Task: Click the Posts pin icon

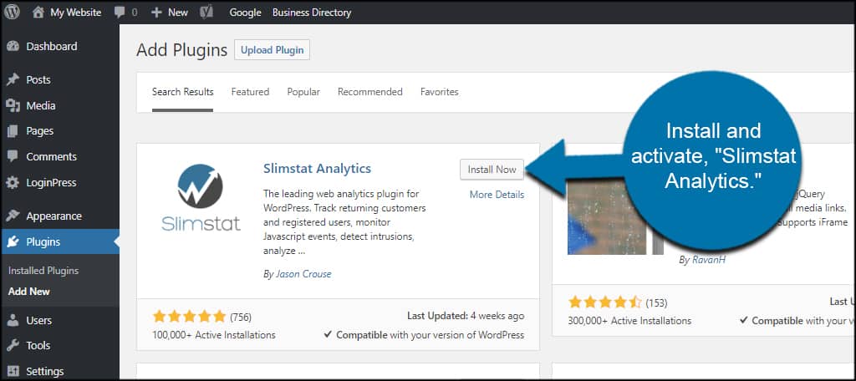Action: pyautogui.click(x=13, y=79)
